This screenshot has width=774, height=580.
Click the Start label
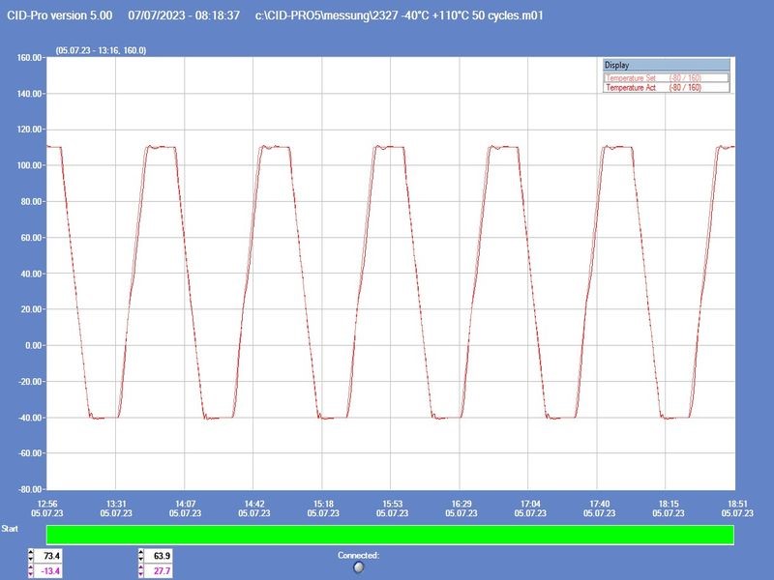(10, 529)
